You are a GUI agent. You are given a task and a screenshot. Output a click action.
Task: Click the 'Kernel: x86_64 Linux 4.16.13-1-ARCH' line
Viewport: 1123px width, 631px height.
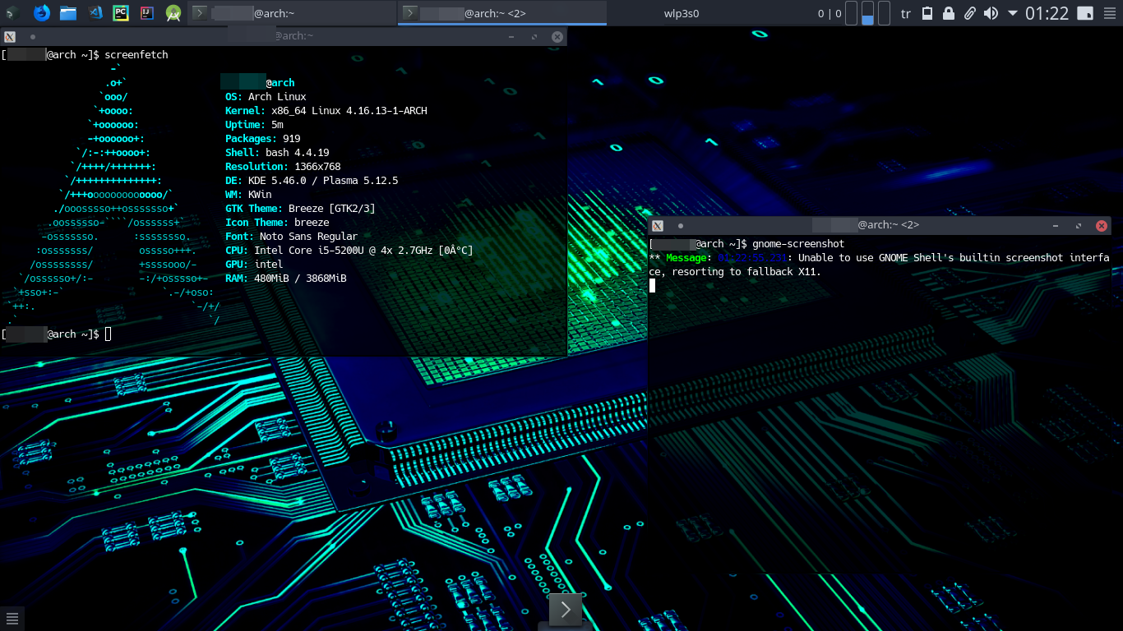pos(326,111)
